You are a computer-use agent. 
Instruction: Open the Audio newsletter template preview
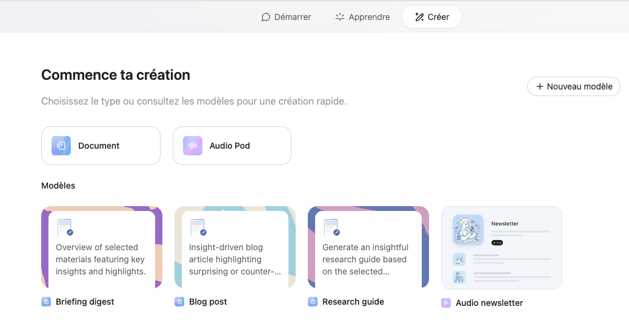[502, 248]
